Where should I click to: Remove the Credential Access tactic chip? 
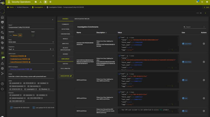tap(29, 59)
